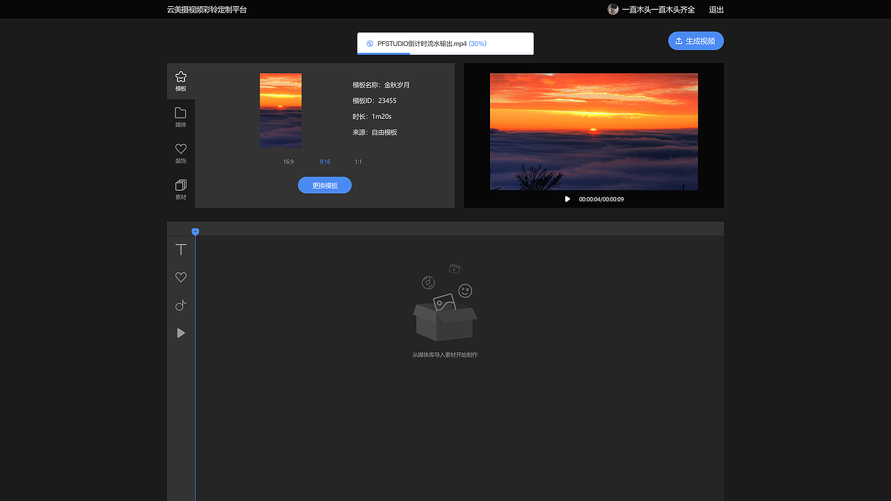The height and width of the screenshot is (501, 891).
Task: Click the 模板ID：23455 text
Action: pos(374,101)
